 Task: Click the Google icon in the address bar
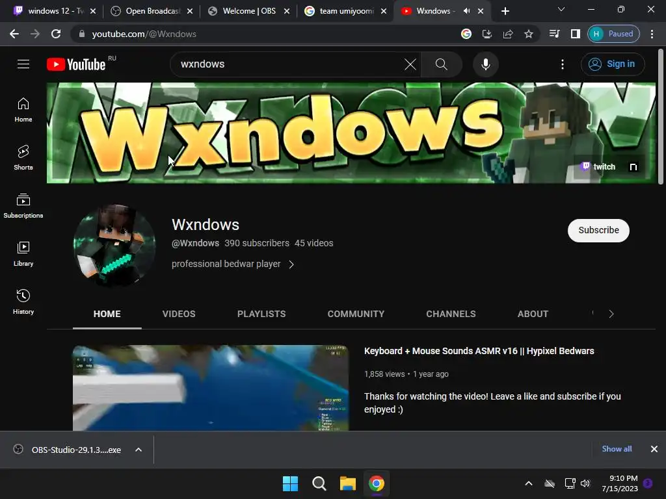(x=466, y=34)
